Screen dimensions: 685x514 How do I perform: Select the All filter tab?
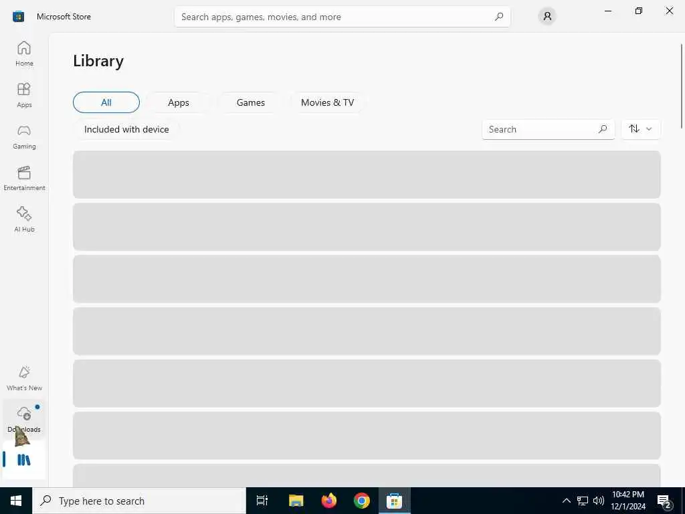(106, 102)
